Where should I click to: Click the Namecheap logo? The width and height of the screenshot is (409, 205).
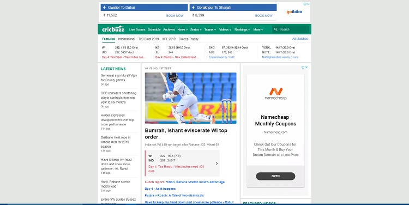276,94
